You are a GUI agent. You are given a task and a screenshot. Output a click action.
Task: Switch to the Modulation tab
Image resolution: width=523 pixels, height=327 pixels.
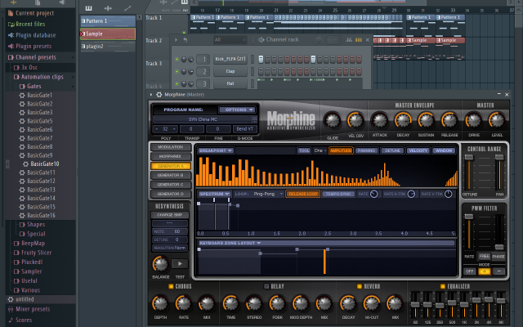pyautogui.click(x=171, y=147)
